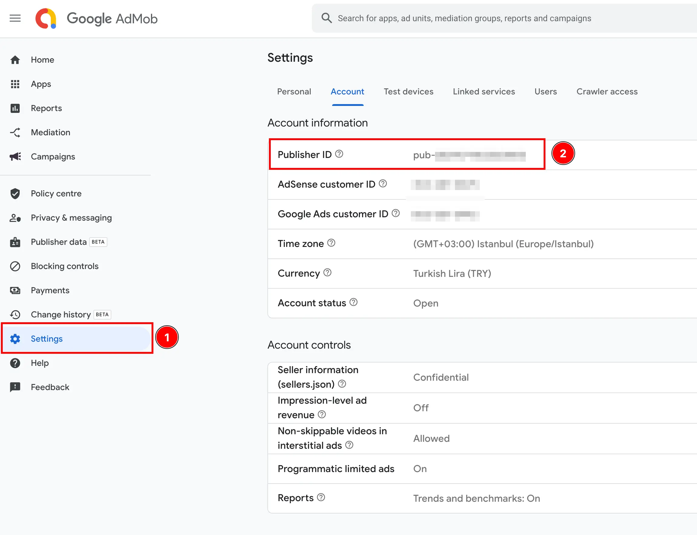The width and height of the screenshot is (697, 535).
Task: Click the Account information heading
Action: (317, 123)
